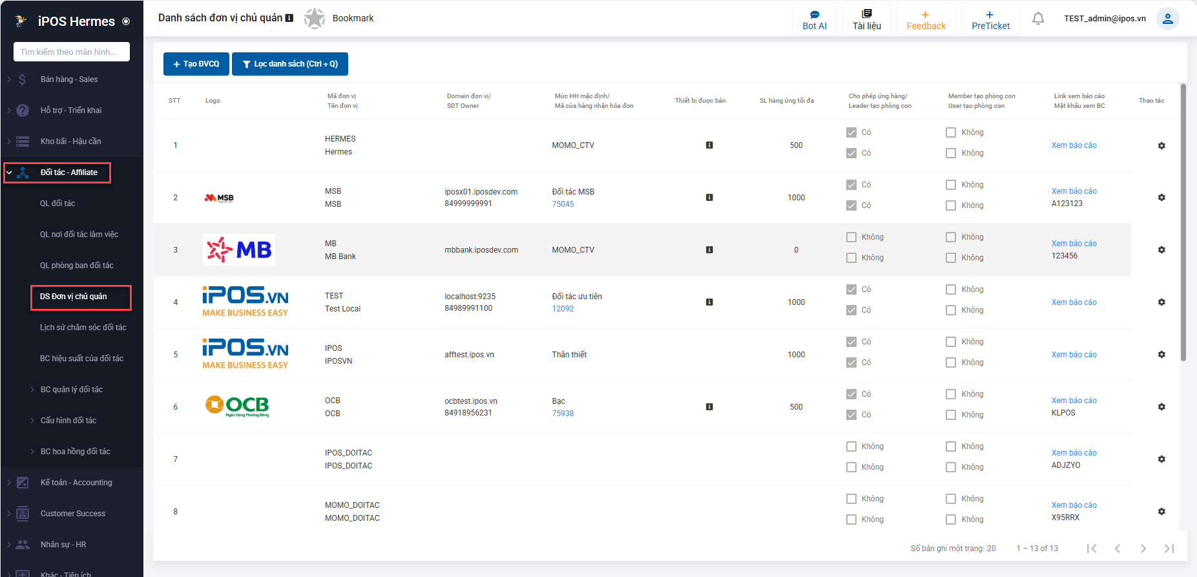
Task: Click Tạo ĐVCQ button
Action: 196,64
